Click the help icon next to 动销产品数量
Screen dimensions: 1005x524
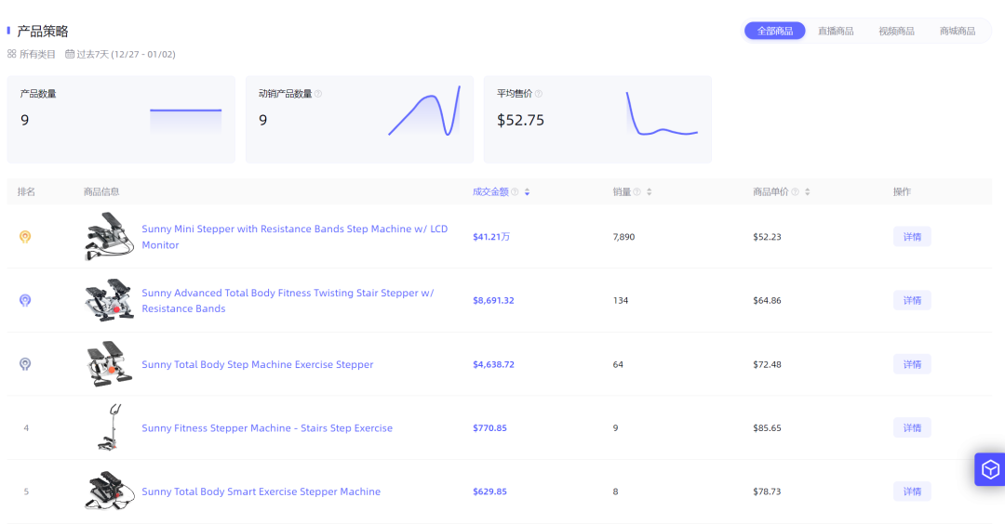(x=318, y=94)
